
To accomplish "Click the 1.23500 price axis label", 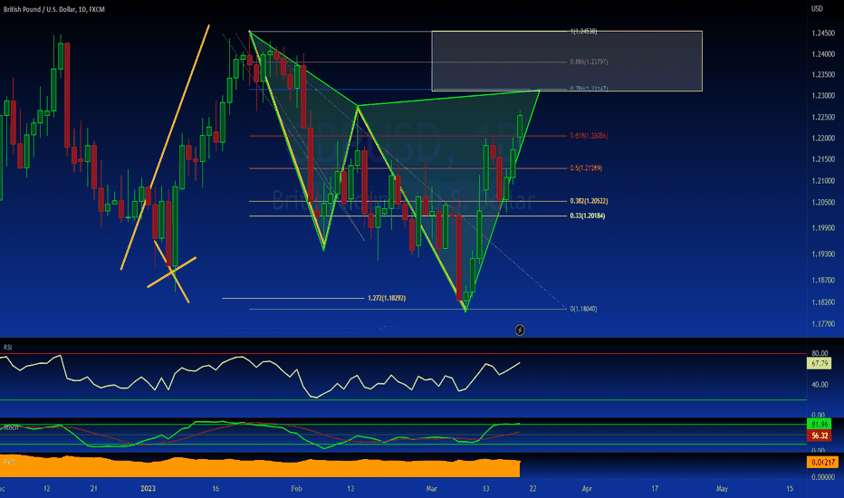I will click(x=823, y=75).
